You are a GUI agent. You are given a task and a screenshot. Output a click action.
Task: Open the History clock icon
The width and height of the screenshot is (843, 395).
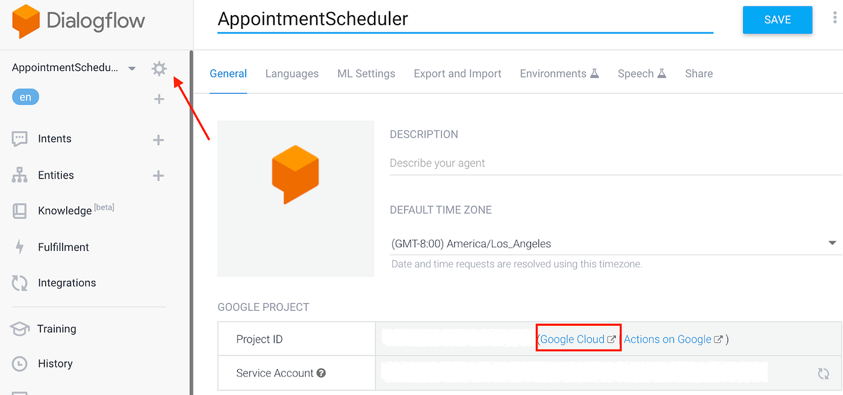pos(20,363)
